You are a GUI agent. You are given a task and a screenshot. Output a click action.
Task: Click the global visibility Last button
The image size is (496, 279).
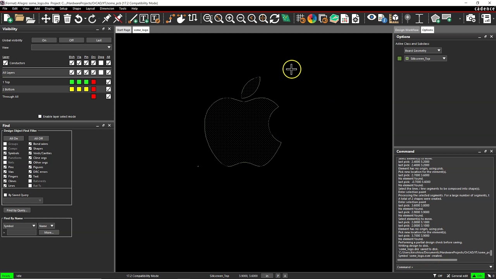point(99,40)
